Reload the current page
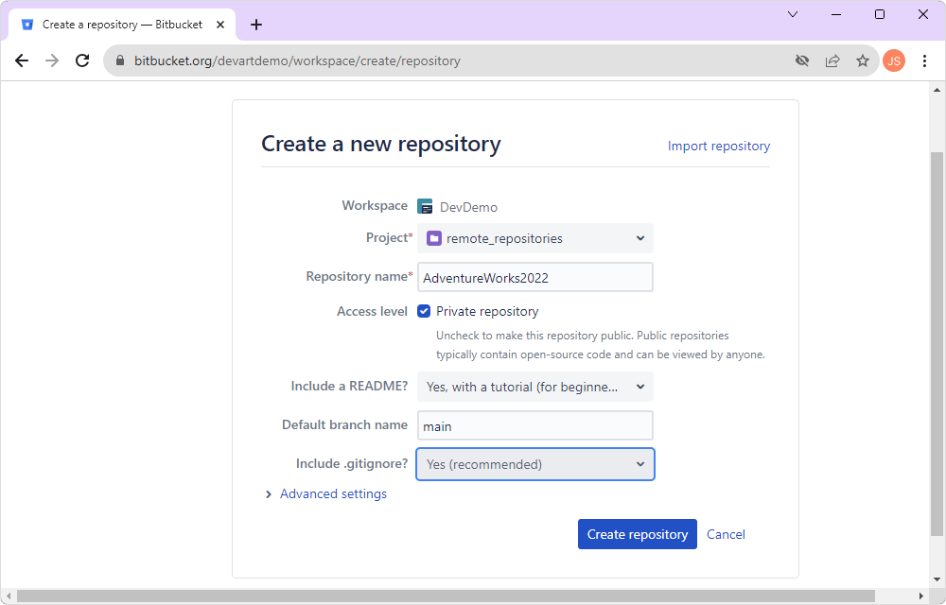This screenshot has width=946, height=605. tap(82, 60)
